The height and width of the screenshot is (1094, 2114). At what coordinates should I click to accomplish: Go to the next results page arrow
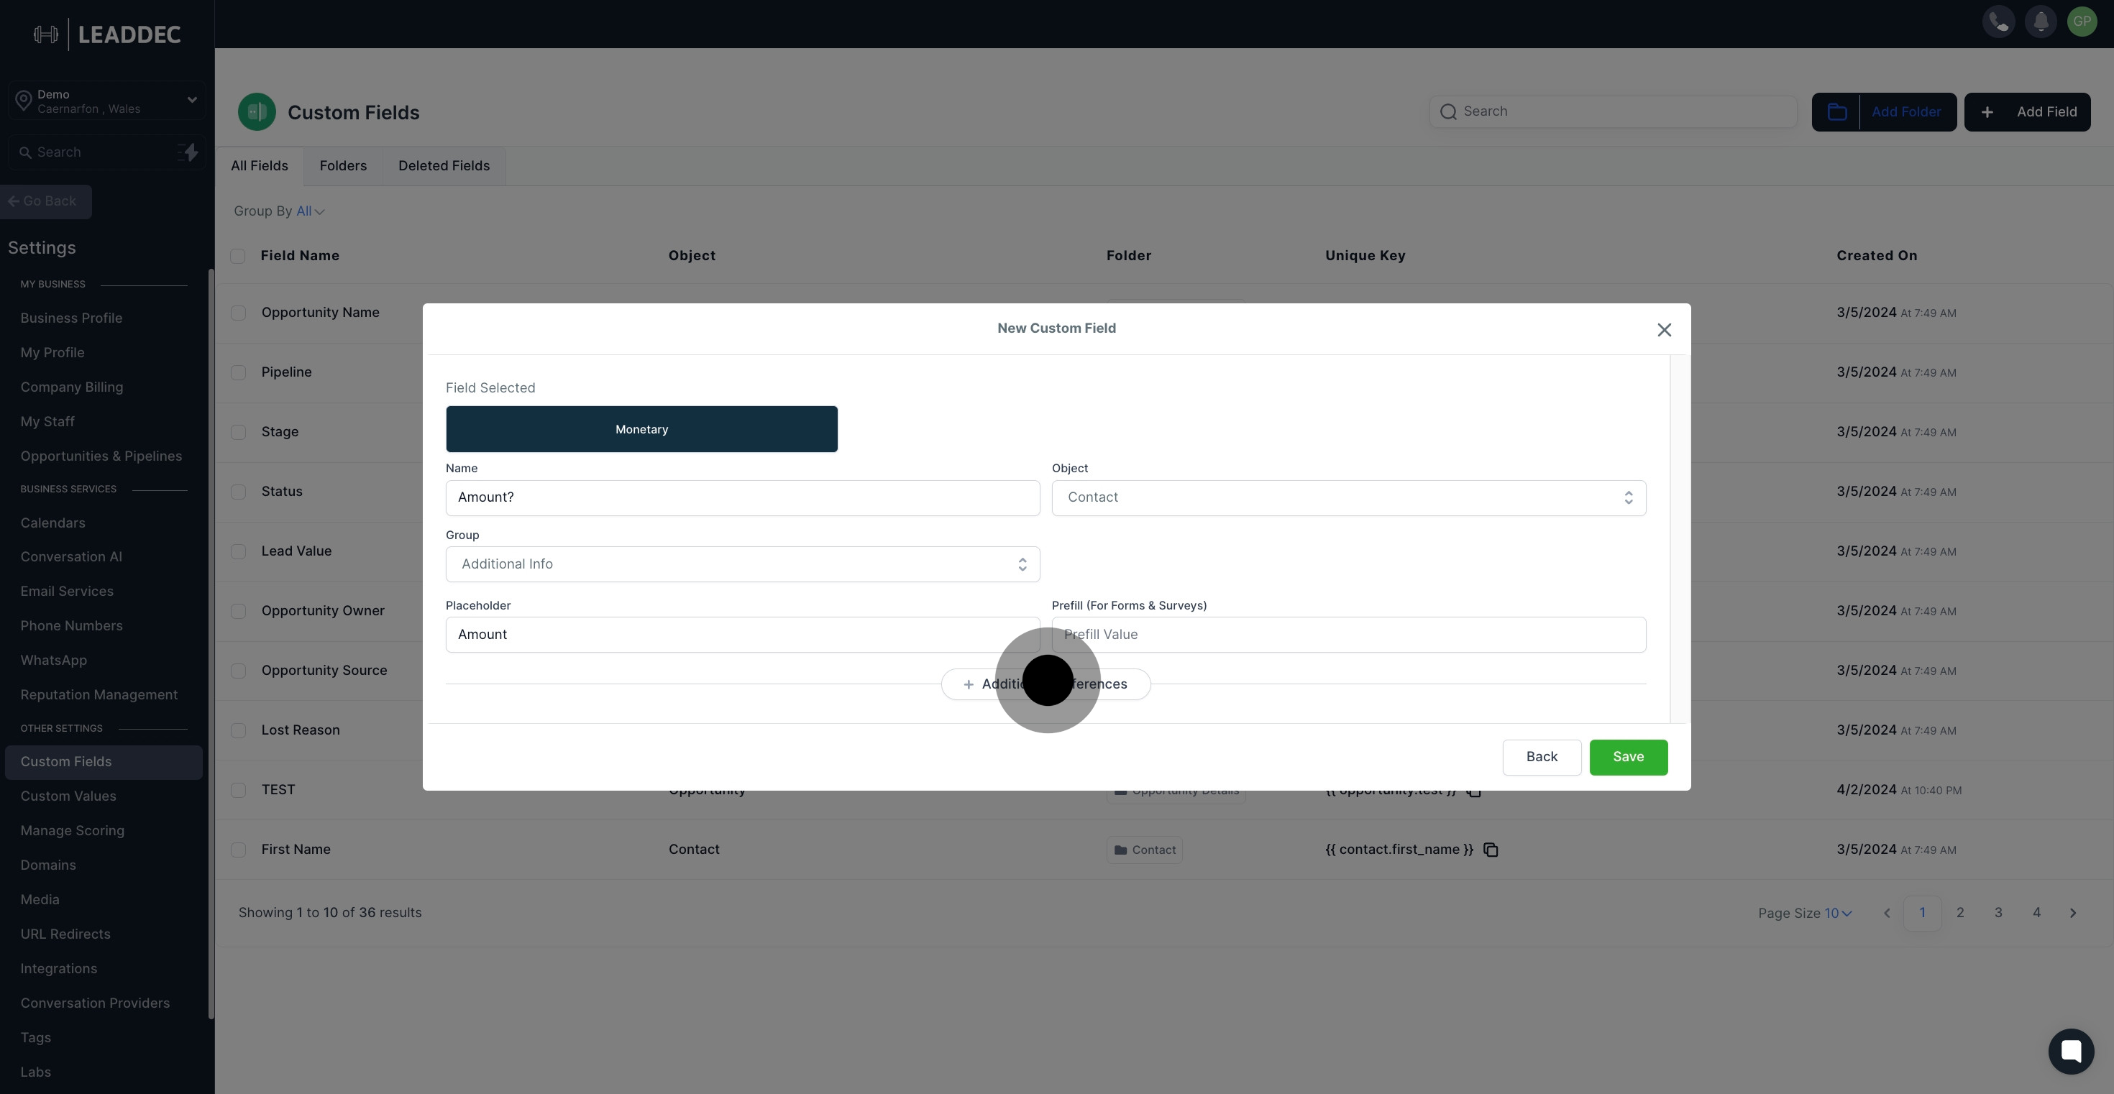pyautogui.click(x=2073, y=913)
